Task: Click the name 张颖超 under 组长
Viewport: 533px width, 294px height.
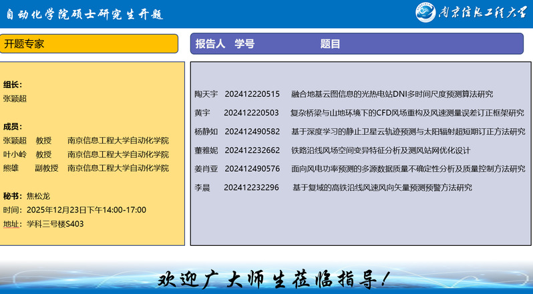Action: (x=15, y=98)
